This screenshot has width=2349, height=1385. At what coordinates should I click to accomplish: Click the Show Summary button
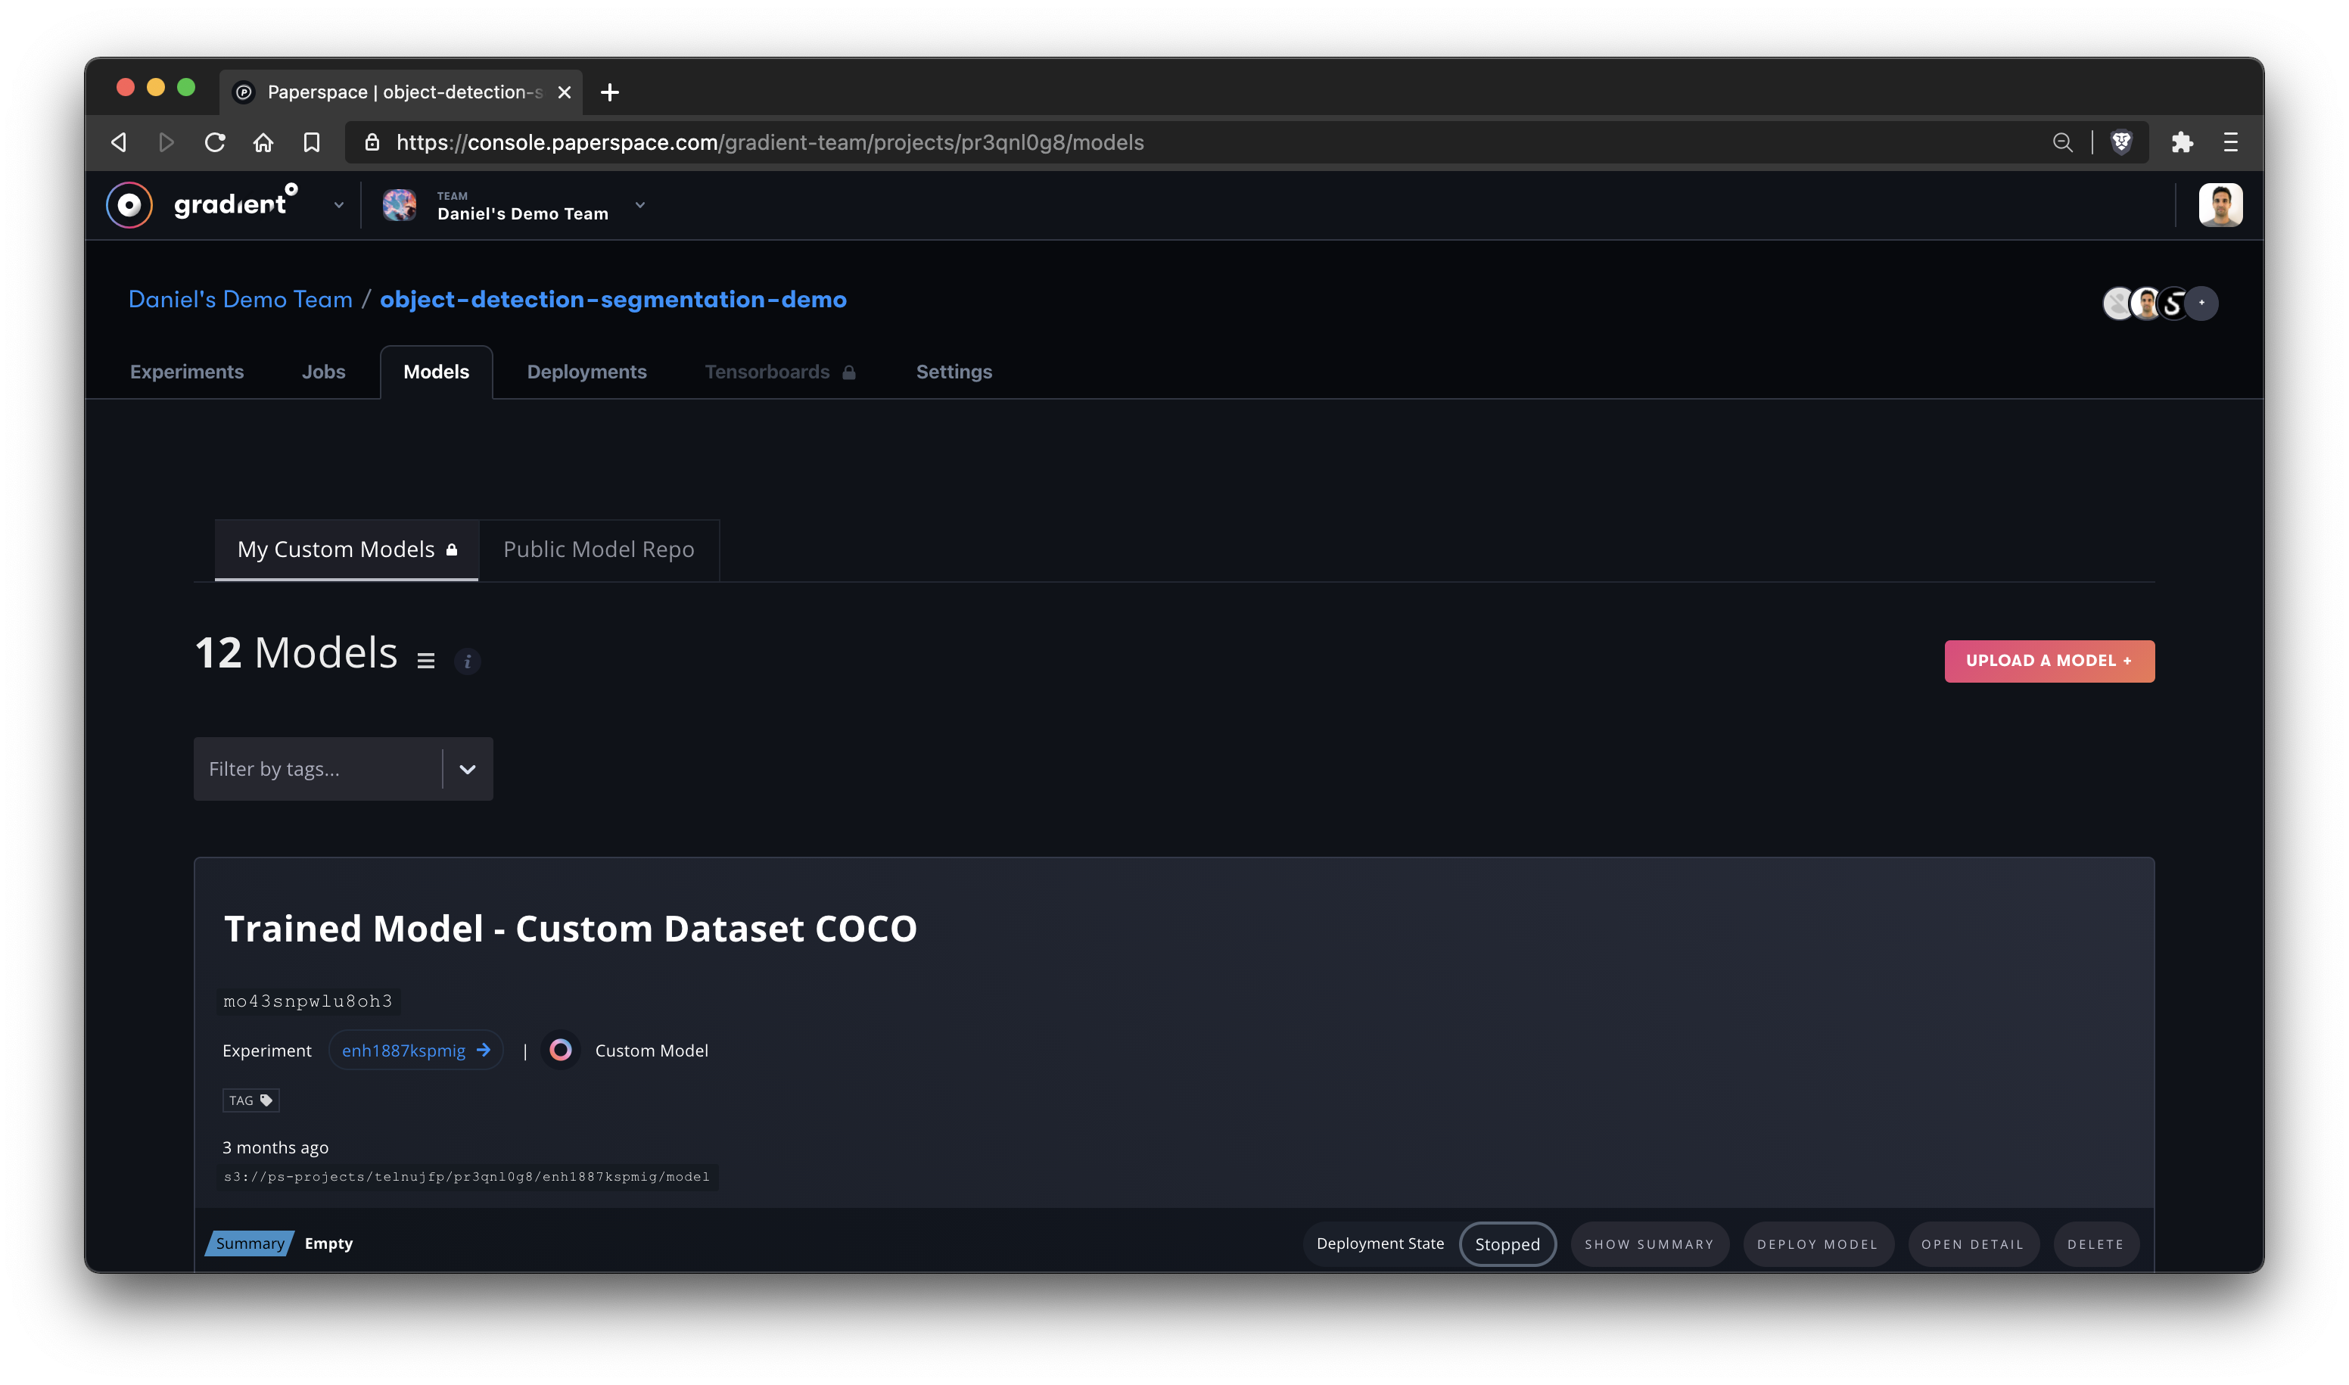point(1648,1243)
